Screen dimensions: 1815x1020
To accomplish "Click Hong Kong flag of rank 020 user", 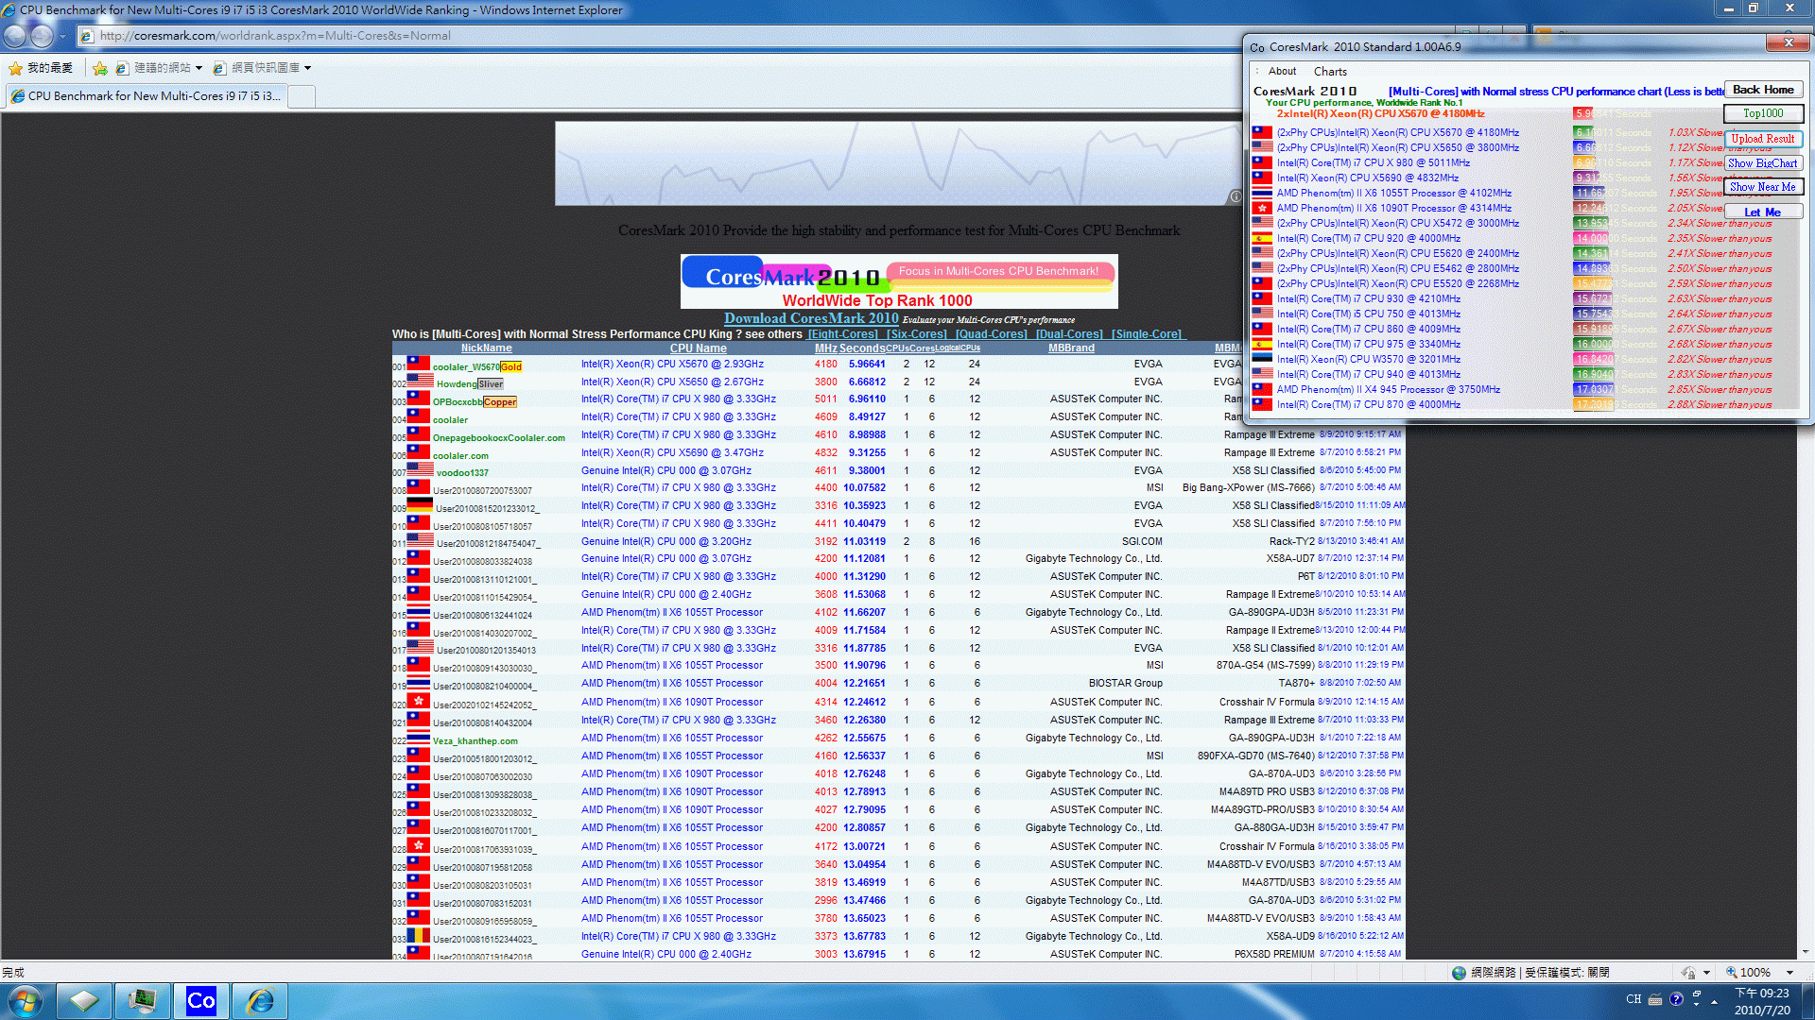I will coord(419,702).
